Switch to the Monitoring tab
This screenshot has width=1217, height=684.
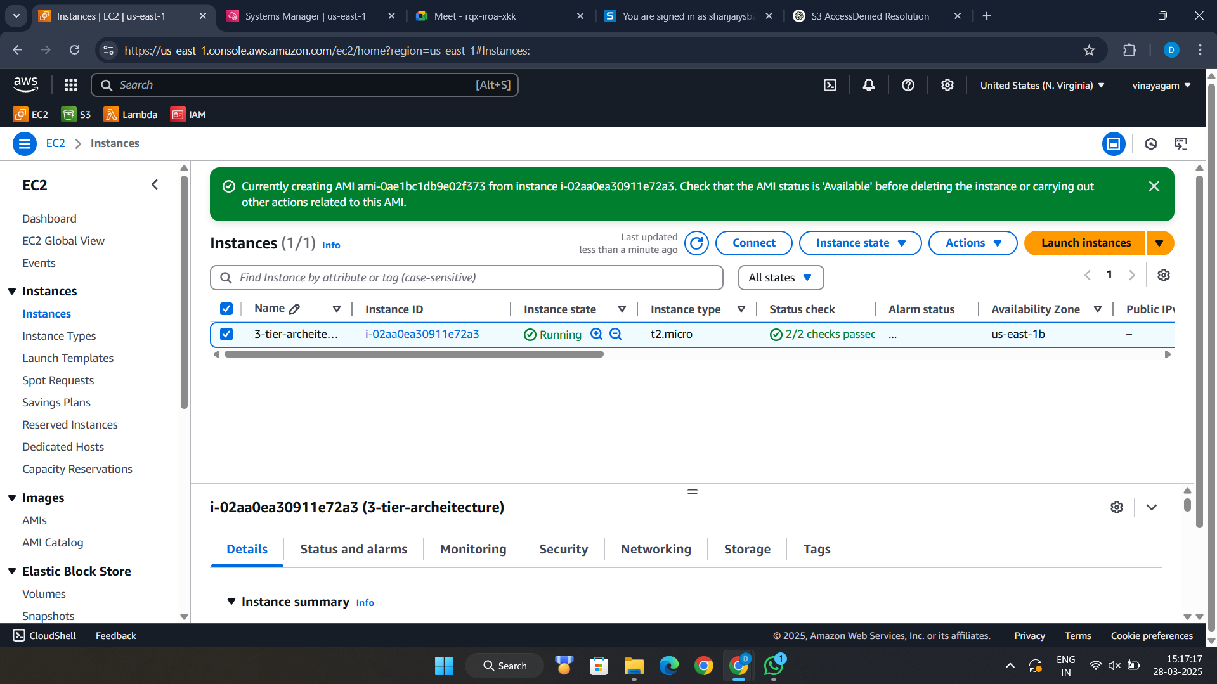[x=473, y=549]
